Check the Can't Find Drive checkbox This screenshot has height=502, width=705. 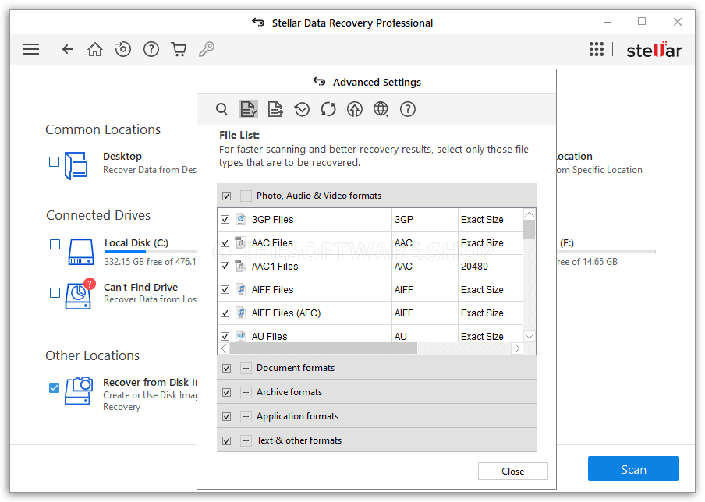coord(55,292)
